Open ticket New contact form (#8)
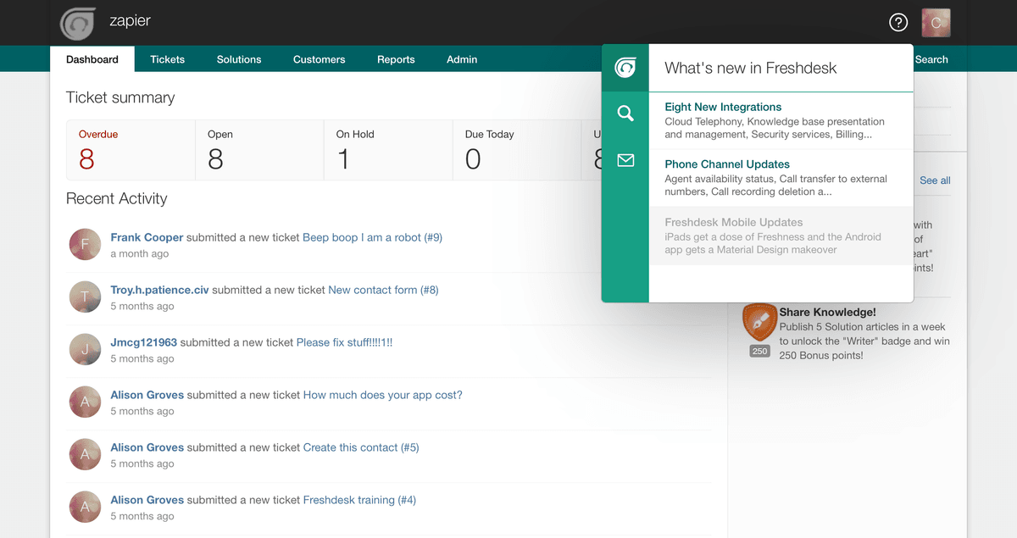This screenshot has width=1017, height=538. [383, 290]
